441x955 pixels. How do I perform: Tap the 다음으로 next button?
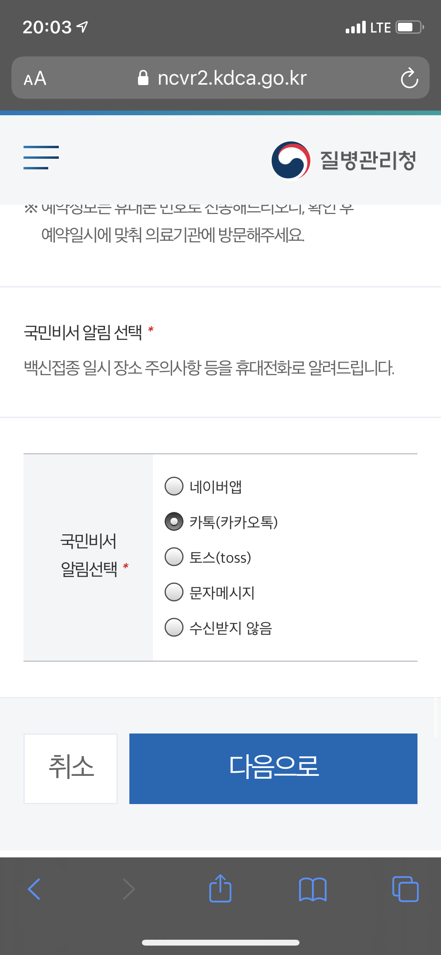coord(273,768)
